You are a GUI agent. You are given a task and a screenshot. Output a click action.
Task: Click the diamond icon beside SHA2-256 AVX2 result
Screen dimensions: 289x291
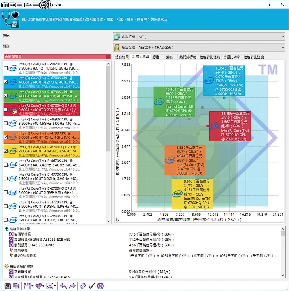pos(11,245)
